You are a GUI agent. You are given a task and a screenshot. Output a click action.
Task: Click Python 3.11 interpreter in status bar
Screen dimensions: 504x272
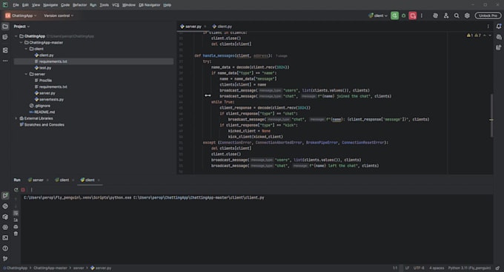click(x=469, y=268)
